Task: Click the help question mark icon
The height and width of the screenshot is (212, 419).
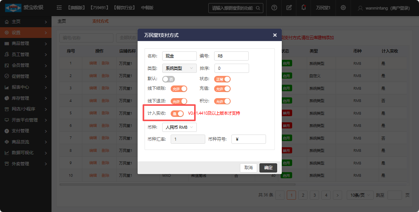Action: pos(274,8)
